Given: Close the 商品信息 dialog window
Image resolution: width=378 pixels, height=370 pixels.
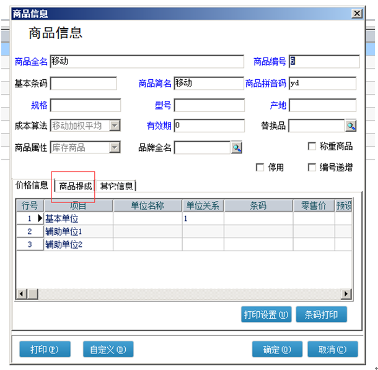Looking at the screenshot, I should pos(357,14).
